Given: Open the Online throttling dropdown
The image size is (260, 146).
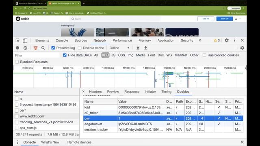Looking at the screenshot, I should (119, 48).
